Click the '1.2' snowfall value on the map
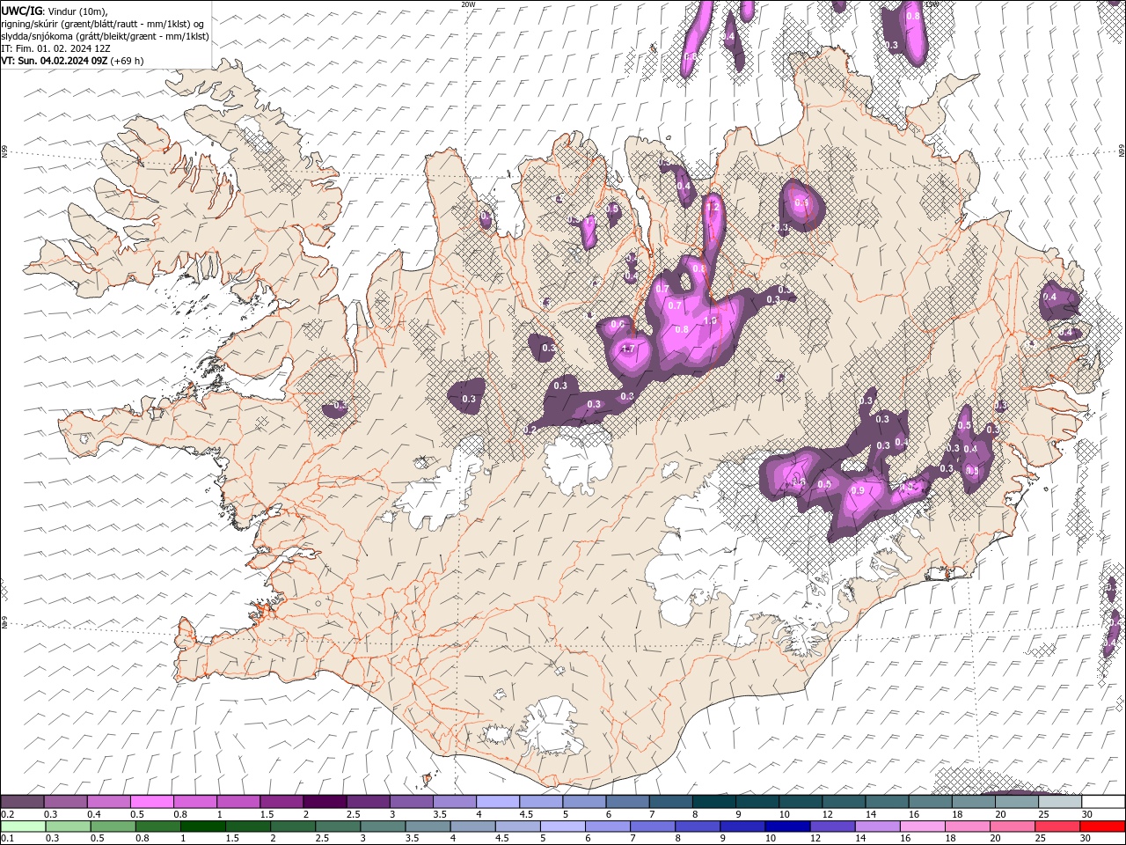Viewport: 1126px width, 845px height. (713, 207)
